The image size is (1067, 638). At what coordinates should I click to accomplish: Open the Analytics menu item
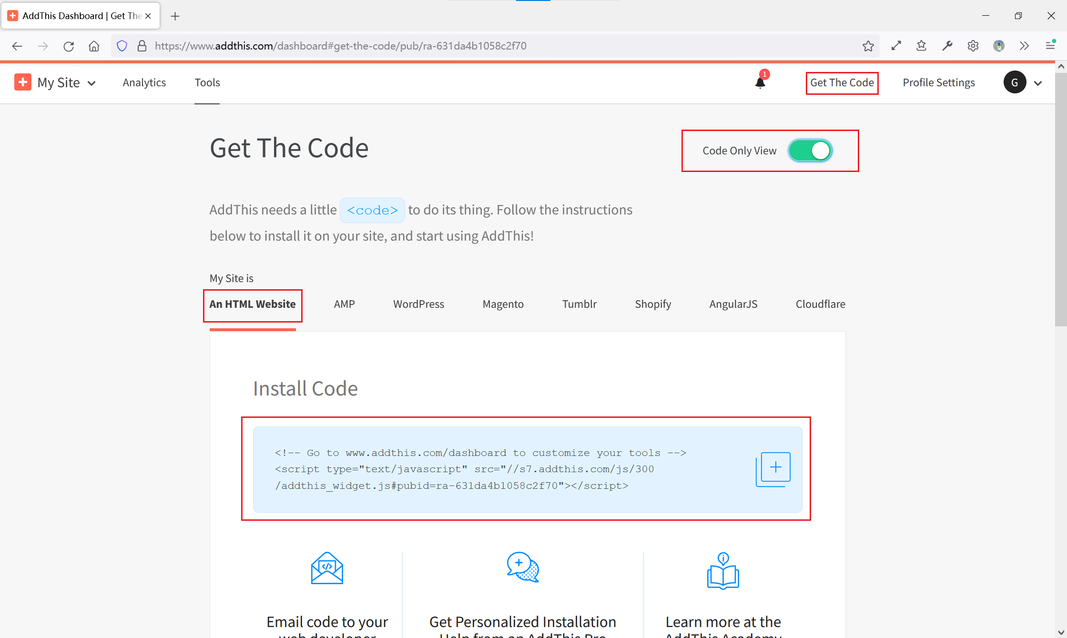point(144,82)
